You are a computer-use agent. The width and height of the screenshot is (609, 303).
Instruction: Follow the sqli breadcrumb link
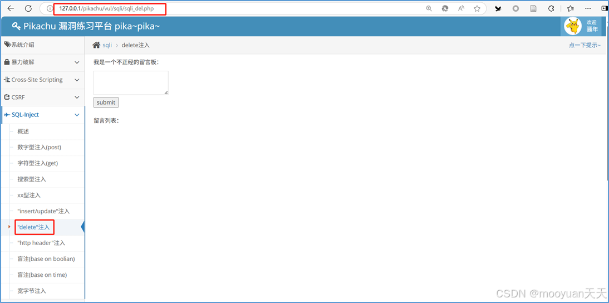click(x=107, y=46)
